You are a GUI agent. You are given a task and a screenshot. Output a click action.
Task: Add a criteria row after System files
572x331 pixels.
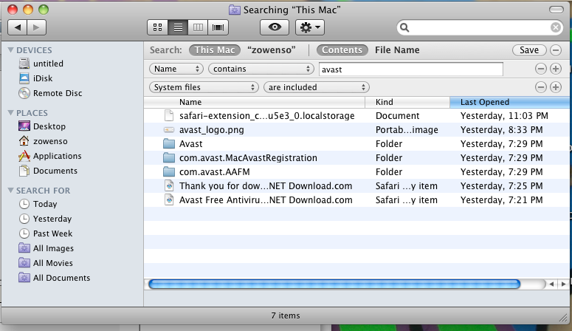556,87
